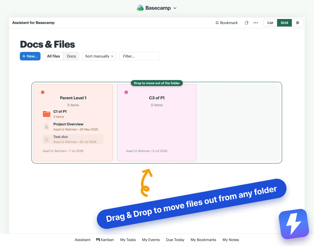Click the 3 items text under C1 of P1
This screenshot has height=246, width=314.
click(x=59, y=117)
